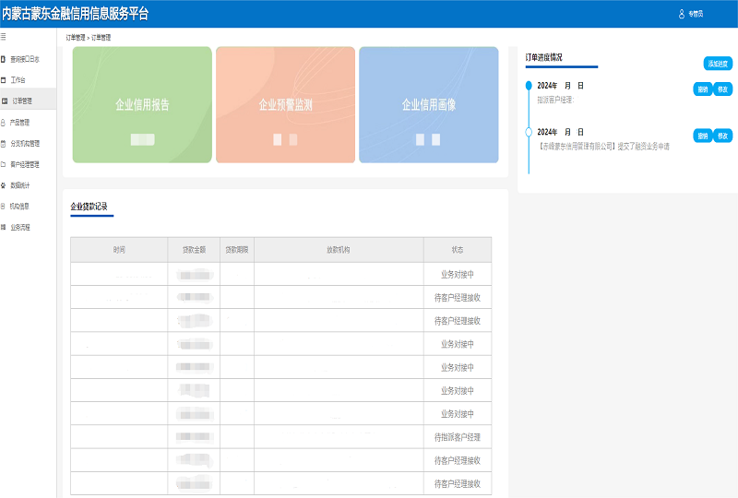Click the 添加进度 button
This screenshot has height=498, width=738.
pyautogui.click(x=718, y=64)
